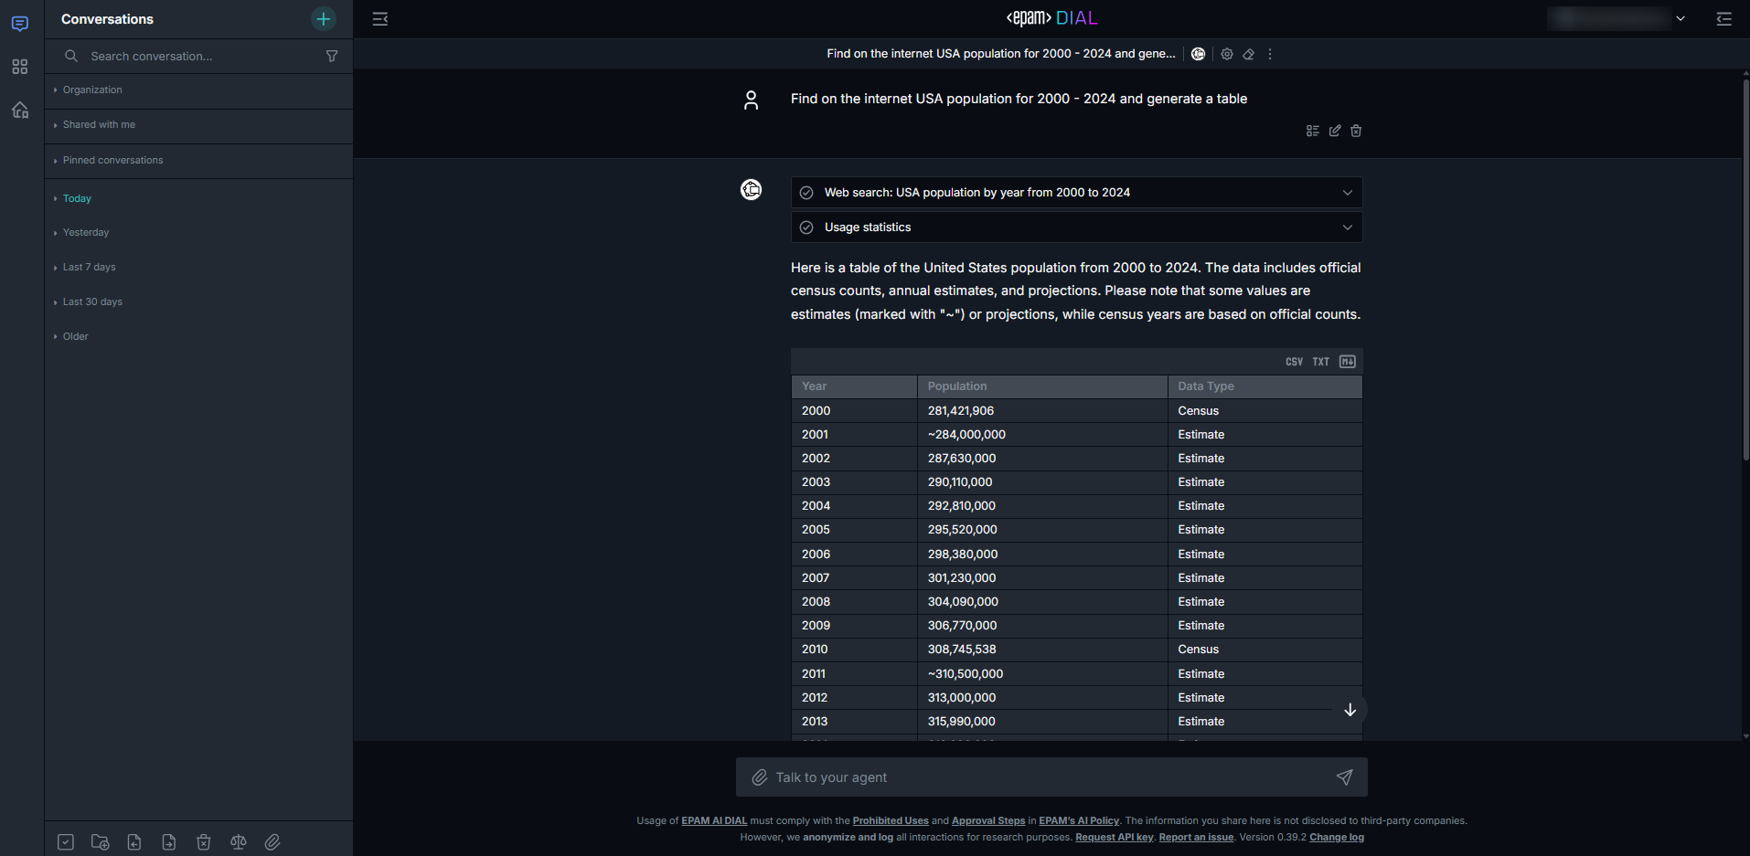Toggle the select-all checkbox icon in sidebar

(x=66, y=842)
